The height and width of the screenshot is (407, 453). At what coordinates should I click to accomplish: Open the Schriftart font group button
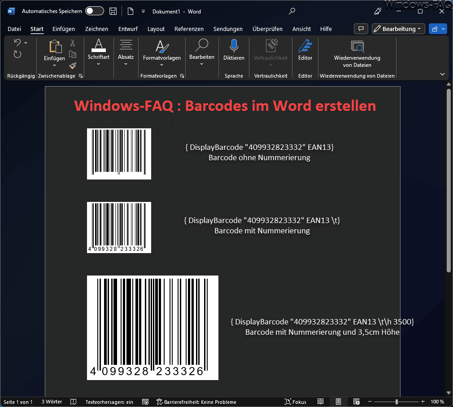point(99,52)
